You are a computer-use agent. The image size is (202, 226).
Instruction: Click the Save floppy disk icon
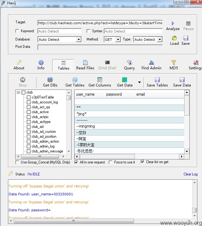point(185,38)
